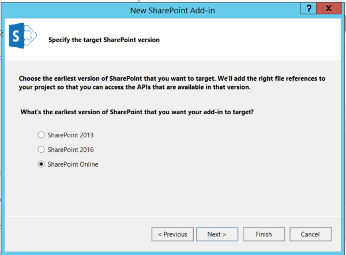Screen dimensions: 346x255
Task: Click the 'Specify the target SharePoint version' heading
Action: 104,40
